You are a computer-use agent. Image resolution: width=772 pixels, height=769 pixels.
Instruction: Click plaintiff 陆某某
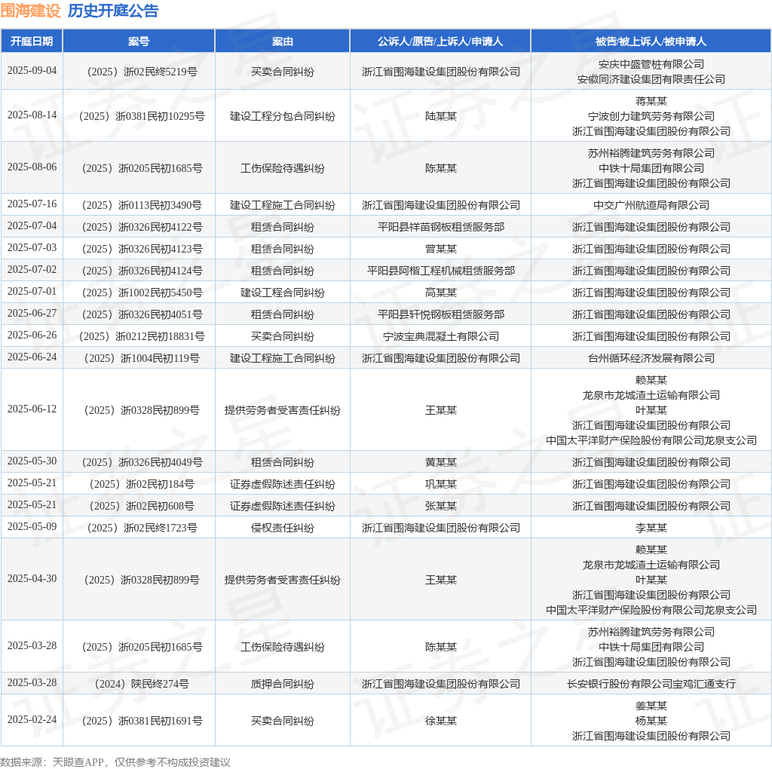440,116
